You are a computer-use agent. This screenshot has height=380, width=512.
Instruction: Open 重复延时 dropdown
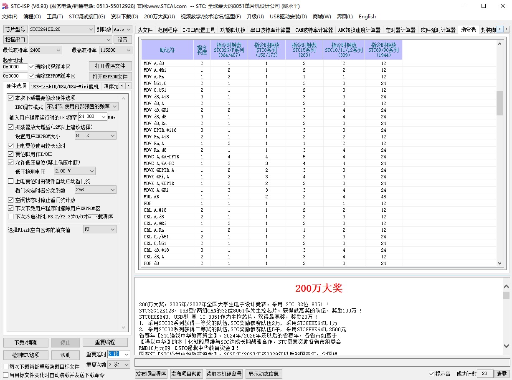coord(119,354)
